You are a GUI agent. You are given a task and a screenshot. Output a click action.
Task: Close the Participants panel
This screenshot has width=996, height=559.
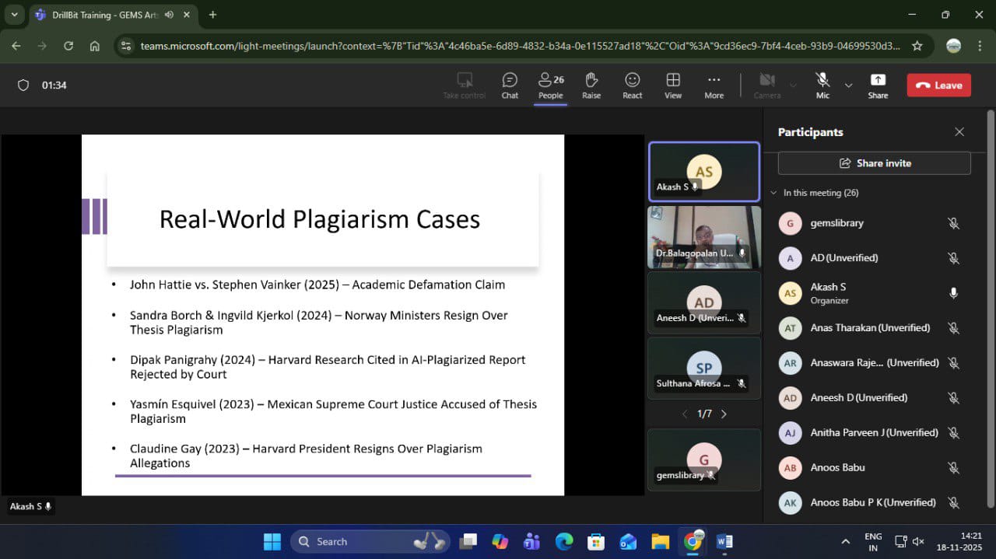tap(959, 132)
